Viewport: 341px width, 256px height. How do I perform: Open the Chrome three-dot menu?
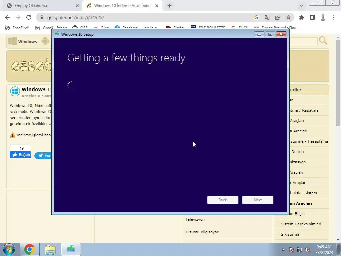point(334,17)
